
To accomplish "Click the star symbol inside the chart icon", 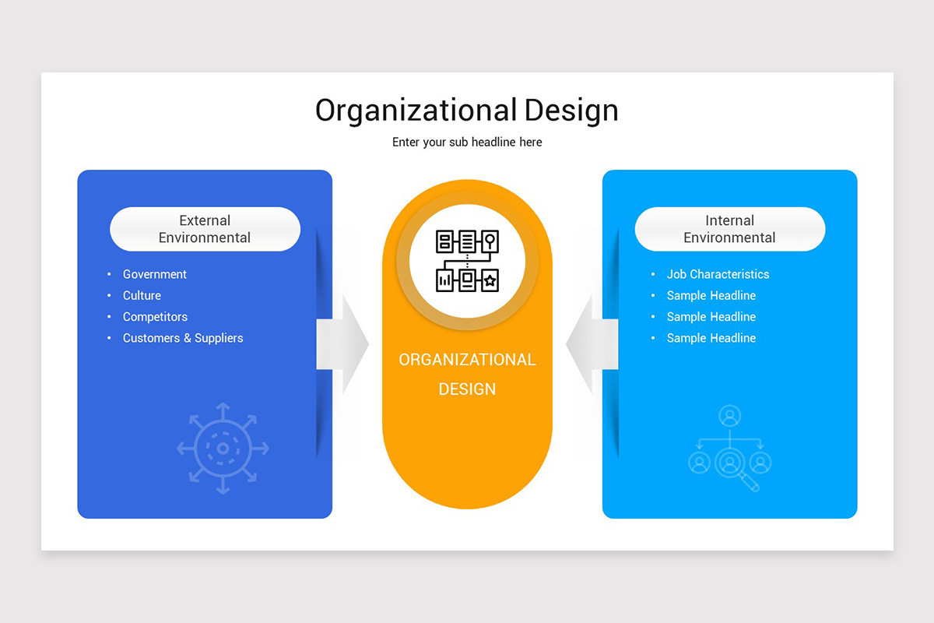I will [490, 280].
